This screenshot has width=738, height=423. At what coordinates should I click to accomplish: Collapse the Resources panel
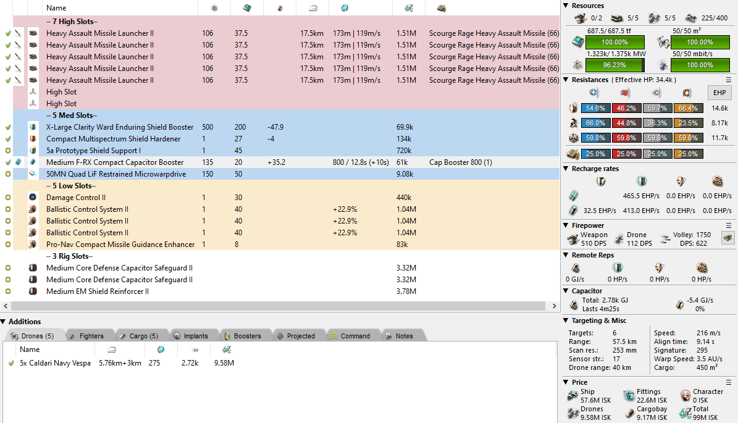[566, 6]
